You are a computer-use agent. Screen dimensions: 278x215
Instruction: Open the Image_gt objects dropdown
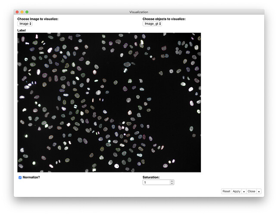point(152,24)
